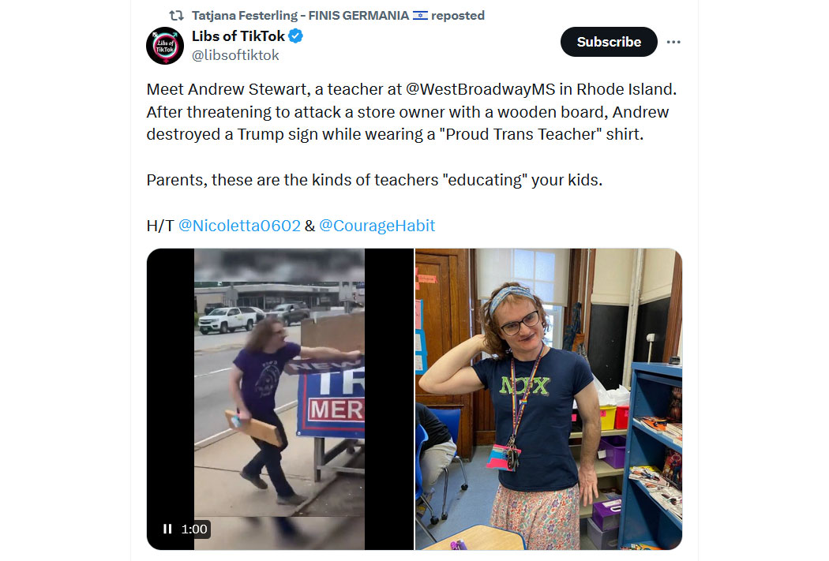Click the repost arrows icon above the post

(x=176, y=15)
